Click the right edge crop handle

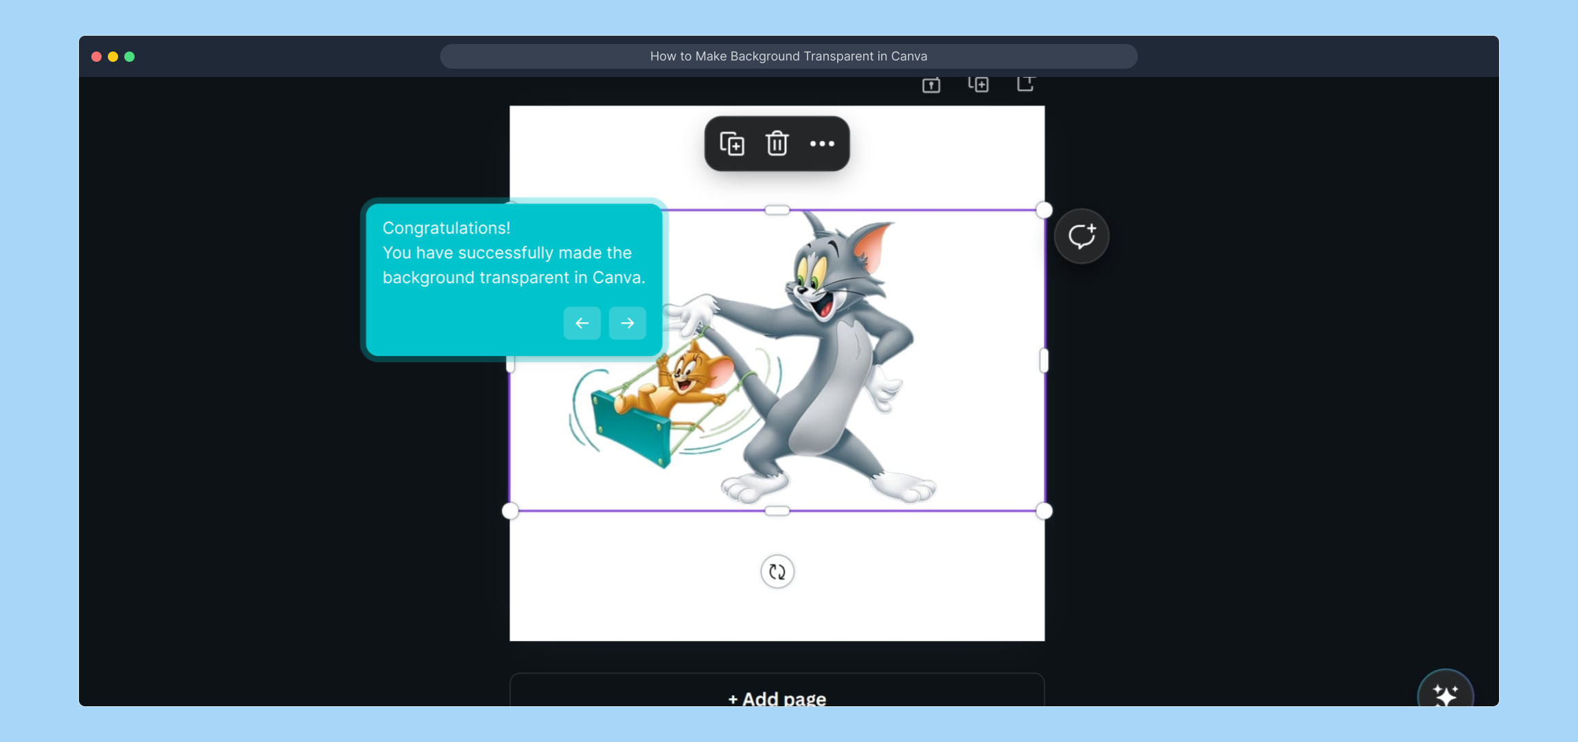[1044, 361]
